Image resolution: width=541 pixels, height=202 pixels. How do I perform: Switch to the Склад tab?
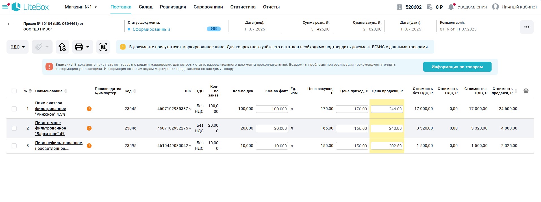point(145,7)
